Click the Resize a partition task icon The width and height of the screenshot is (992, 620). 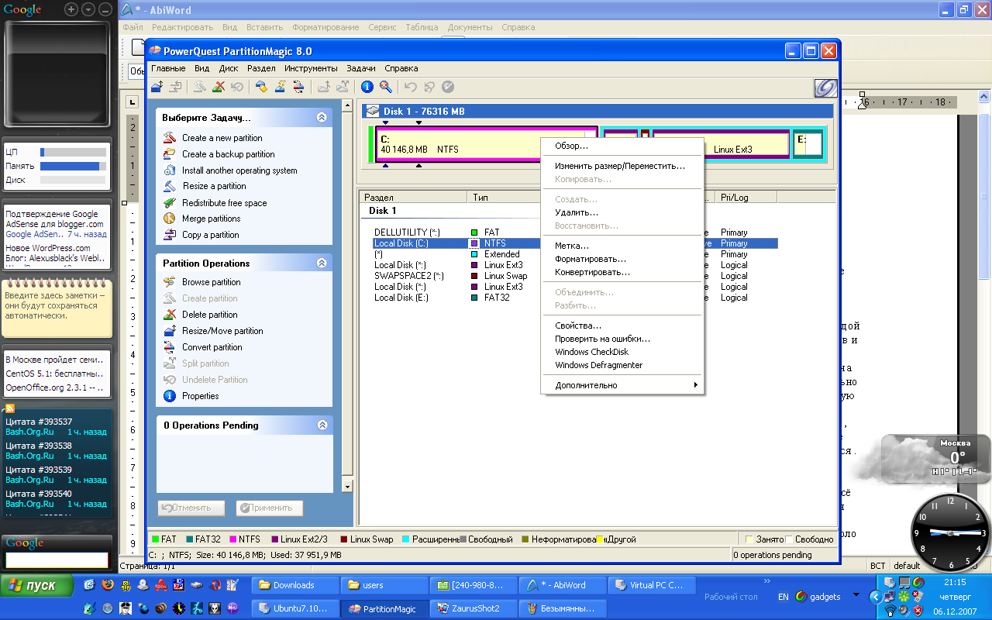click(x=170, y=186)
